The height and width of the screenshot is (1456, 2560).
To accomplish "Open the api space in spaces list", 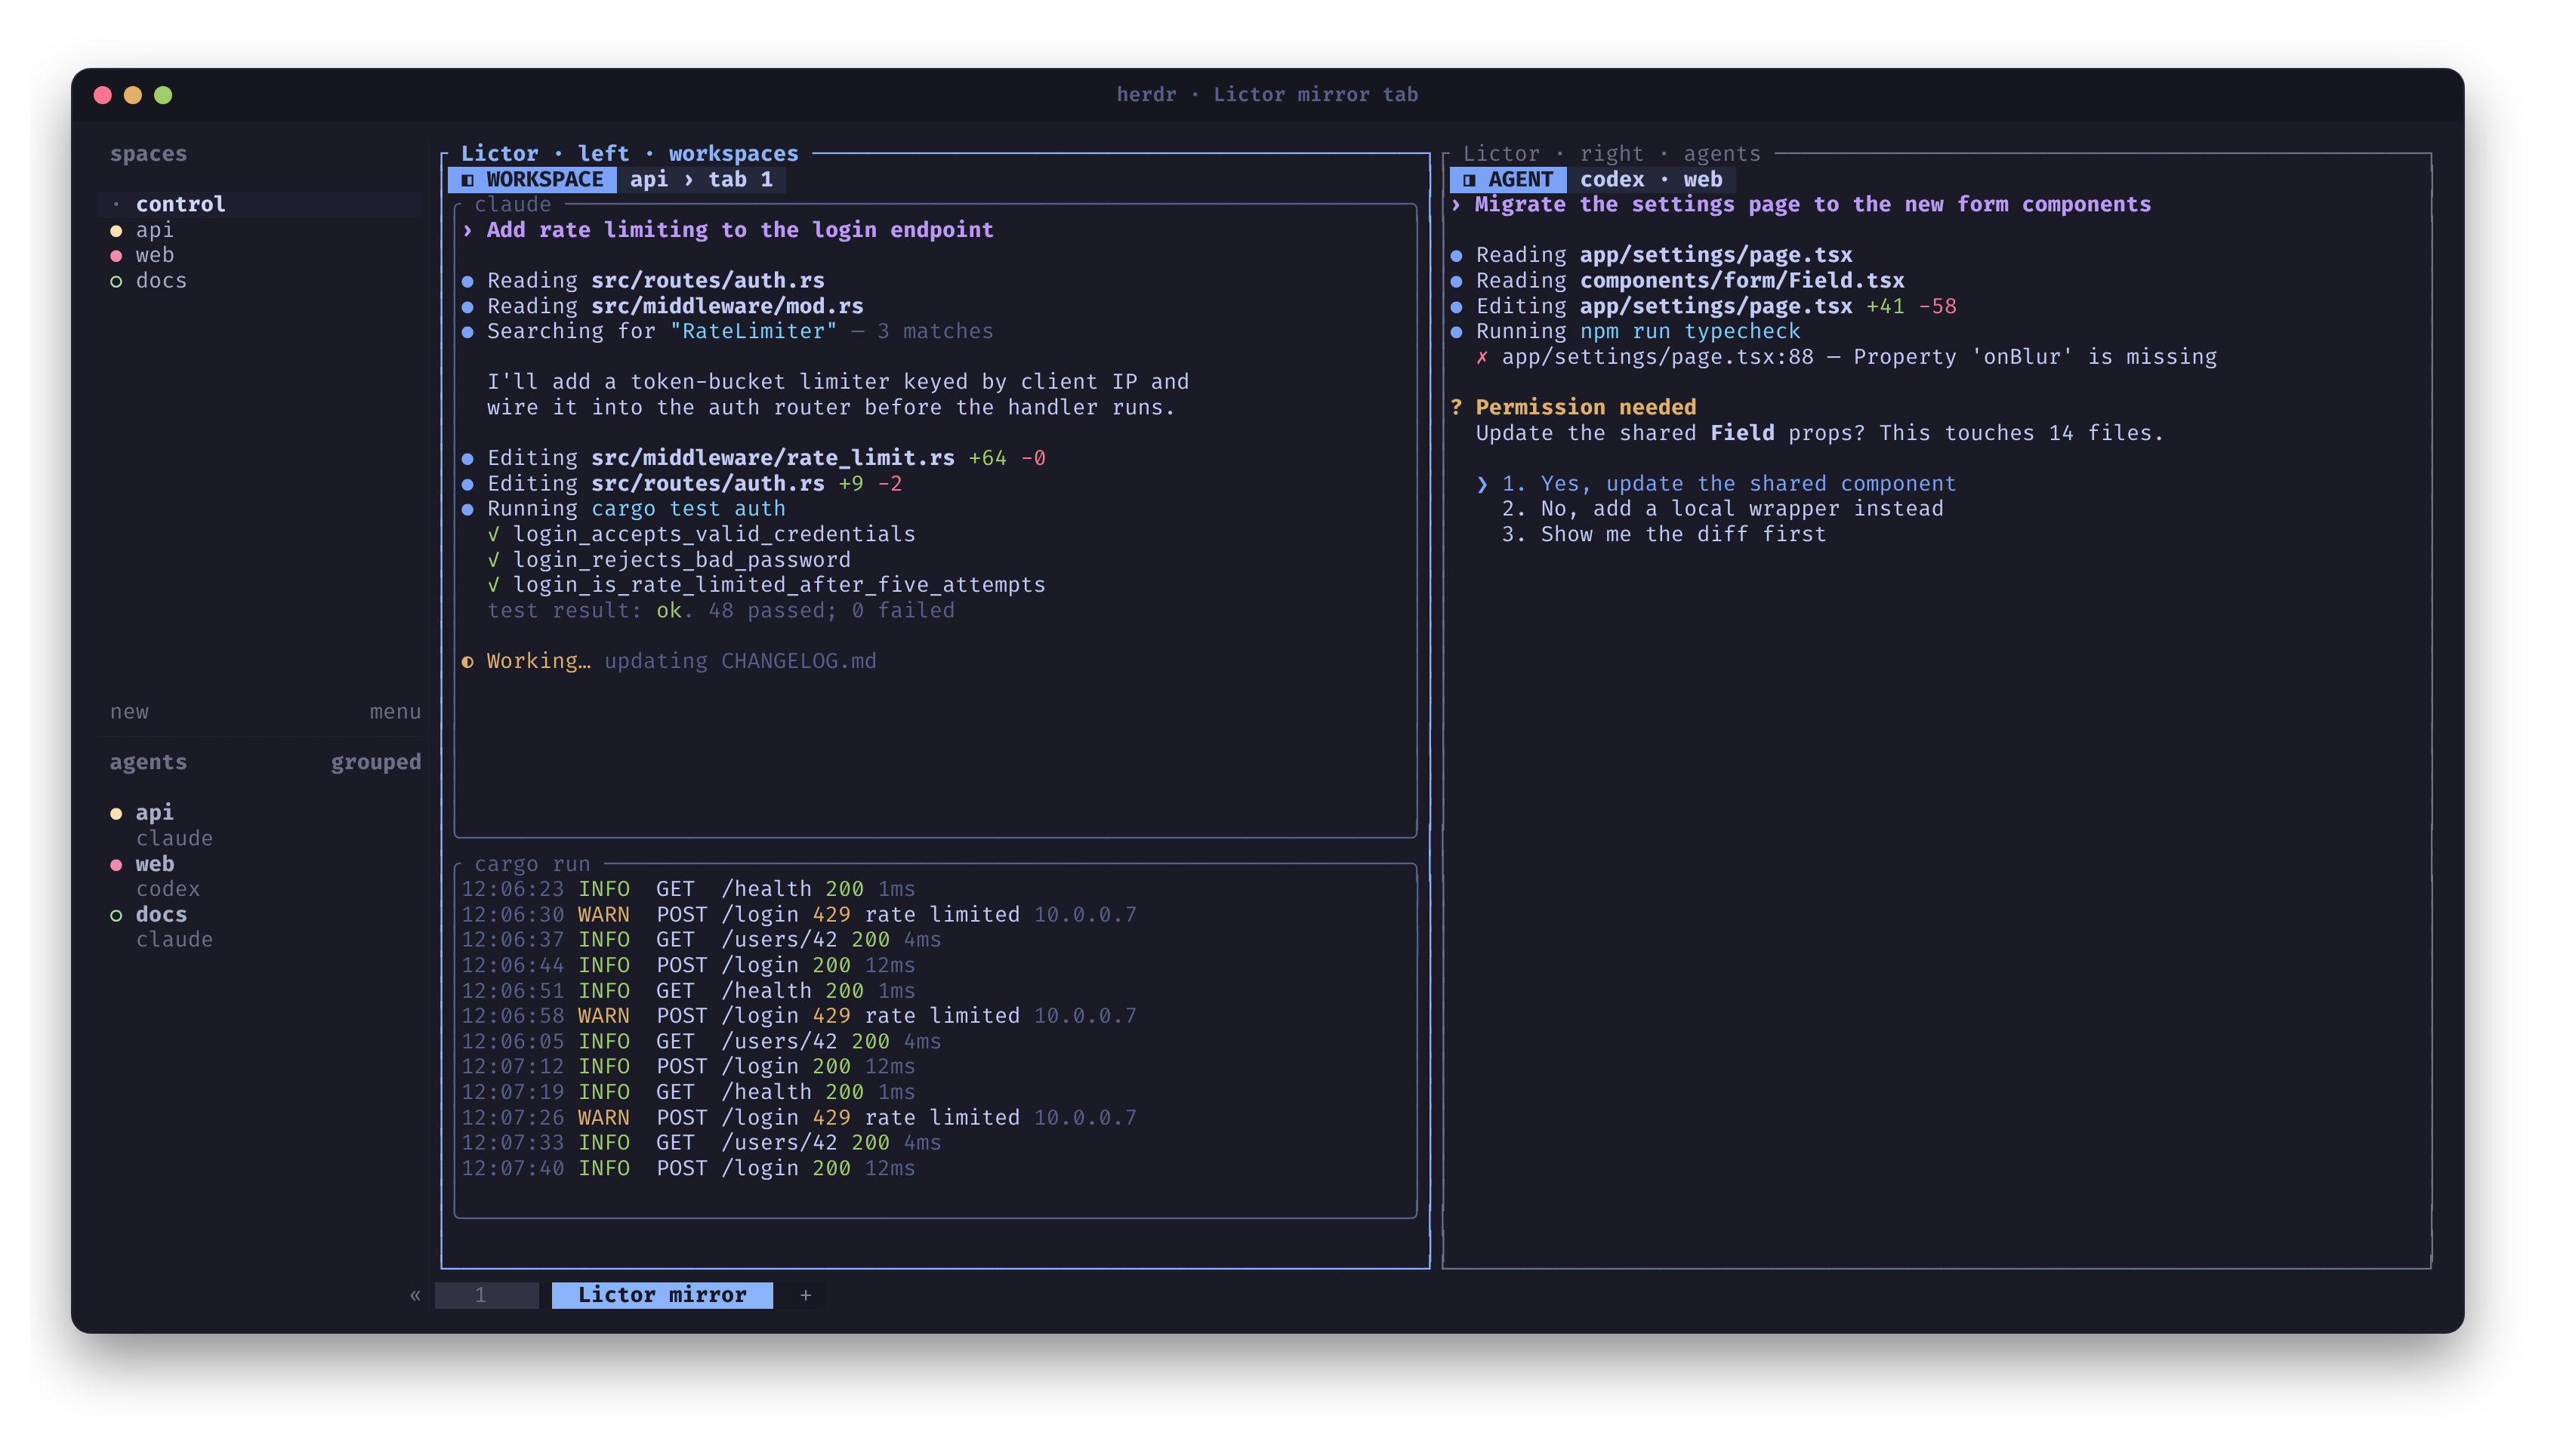I will click(x=155, y=230).
